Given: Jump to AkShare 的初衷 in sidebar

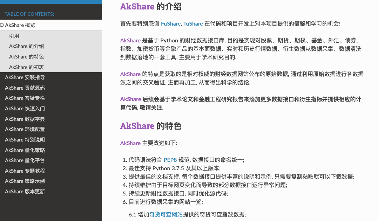Looking at the screenshot, I should click(x=27, y=67).
